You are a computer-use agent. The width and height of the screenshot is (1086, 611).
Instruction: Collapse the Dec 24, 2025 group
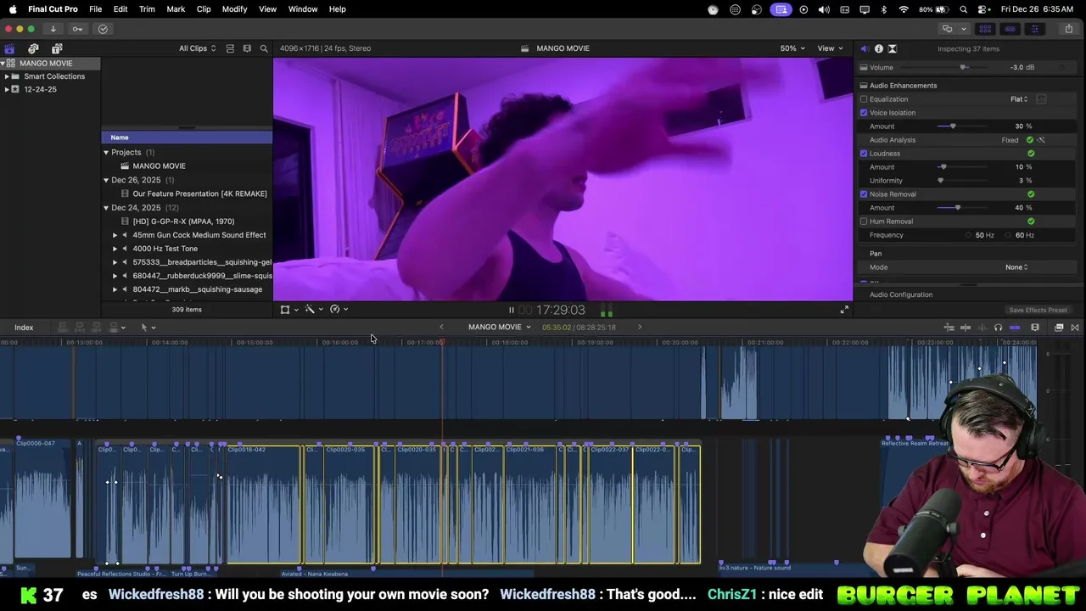coord(106,208)
